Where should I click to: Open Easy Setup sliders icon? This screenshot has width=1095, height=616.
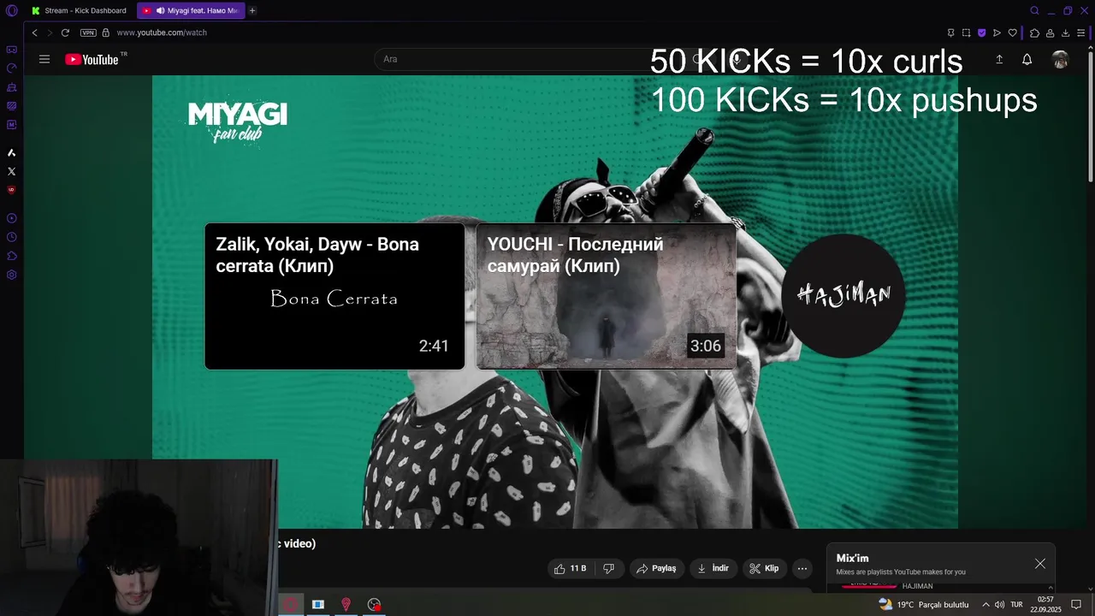point(1081,33)
